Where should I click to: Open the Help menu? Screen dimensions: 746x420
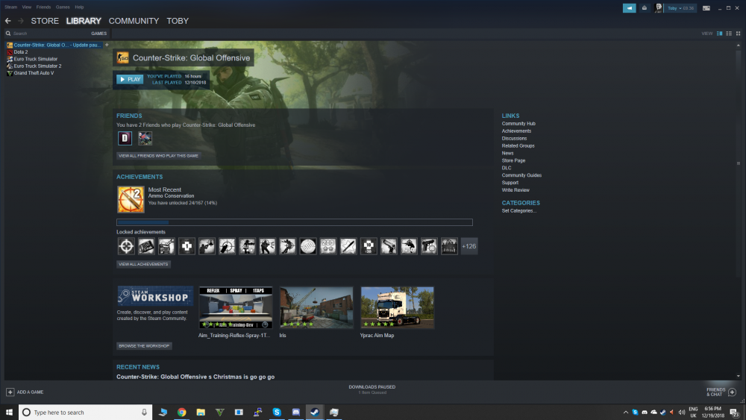coord(80,7)
